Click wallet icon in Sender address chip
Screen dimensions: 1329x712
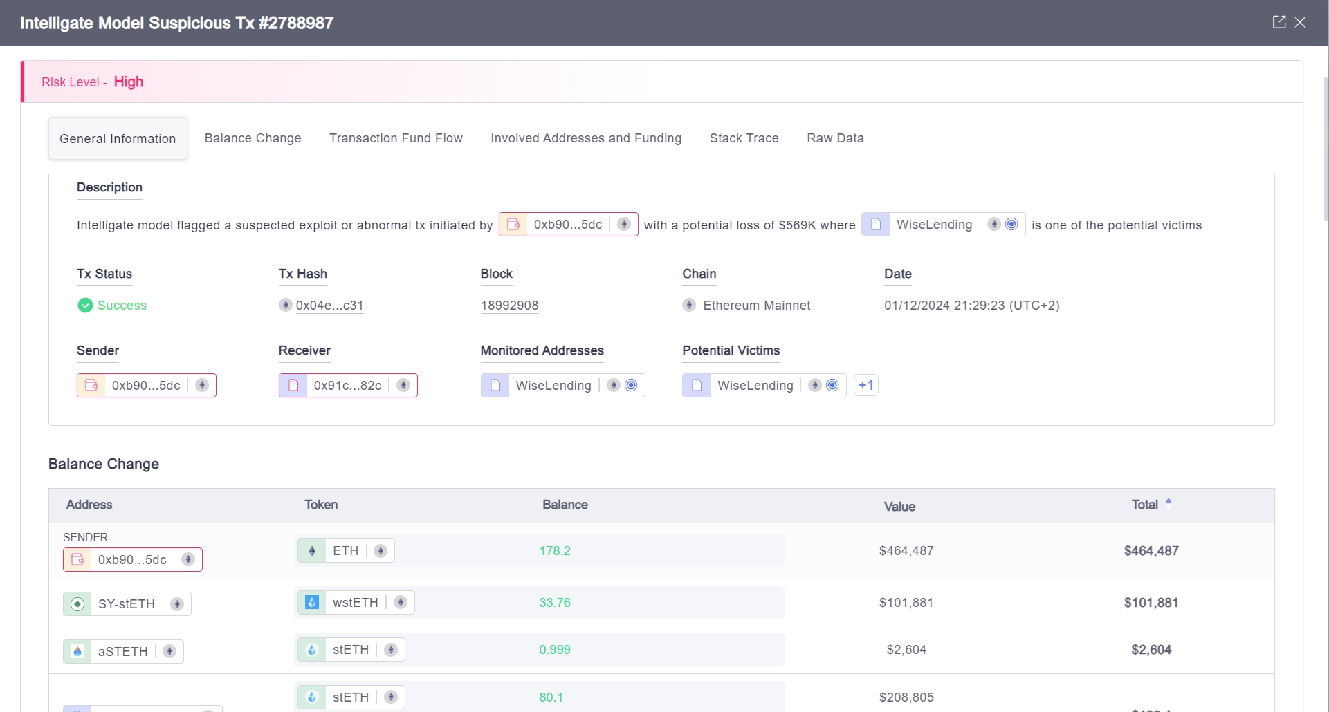click(x=91, y=385)
